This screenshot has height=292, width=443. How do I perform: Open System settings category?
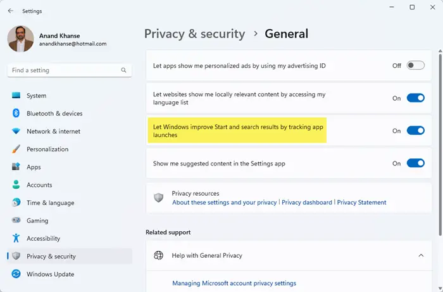point(70,96)
